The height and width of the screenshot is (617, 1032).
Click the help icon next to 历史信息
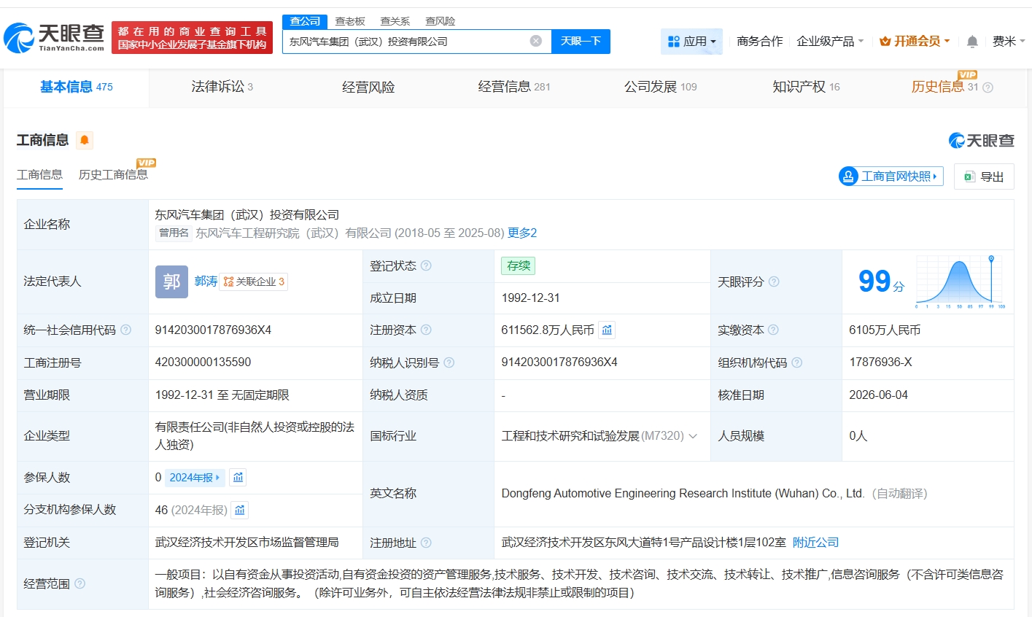pyautogui.click(x=988, y=88)
